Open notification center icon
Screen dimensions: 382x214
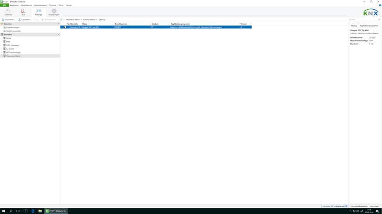click(377, 211)
